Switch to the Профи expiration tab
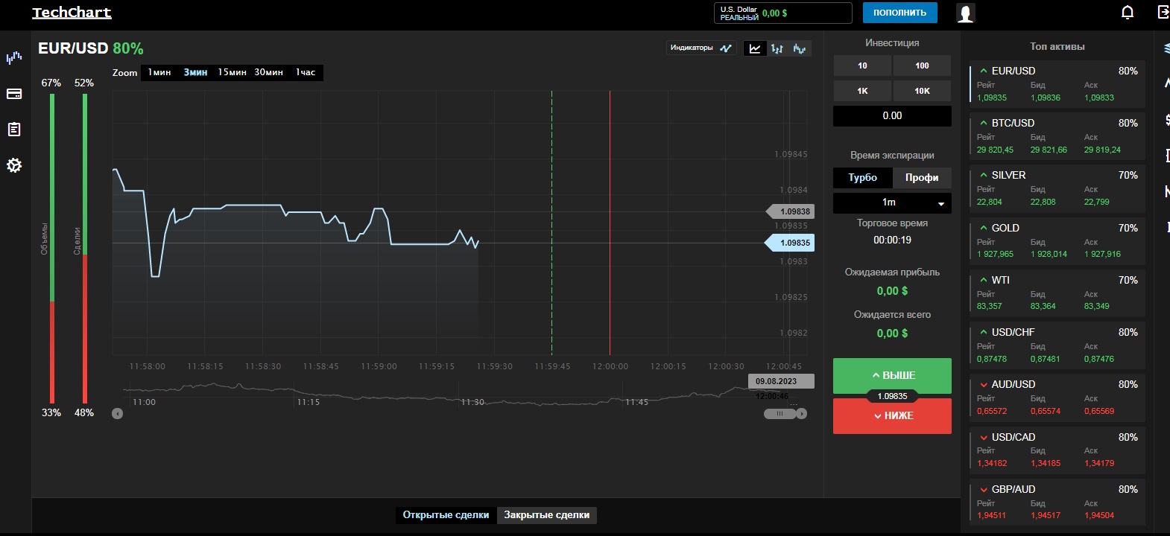Screen dimensions: 1170x536 click(922, 177)
